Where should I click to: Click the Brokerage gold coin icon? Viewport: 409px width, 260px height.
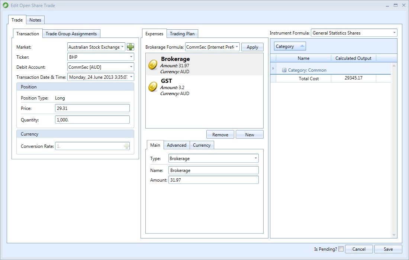[x=153, y=65]
